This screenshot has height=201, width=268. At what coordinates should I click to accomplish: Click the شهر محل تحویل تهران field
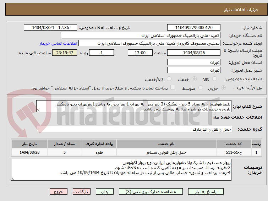194,70
